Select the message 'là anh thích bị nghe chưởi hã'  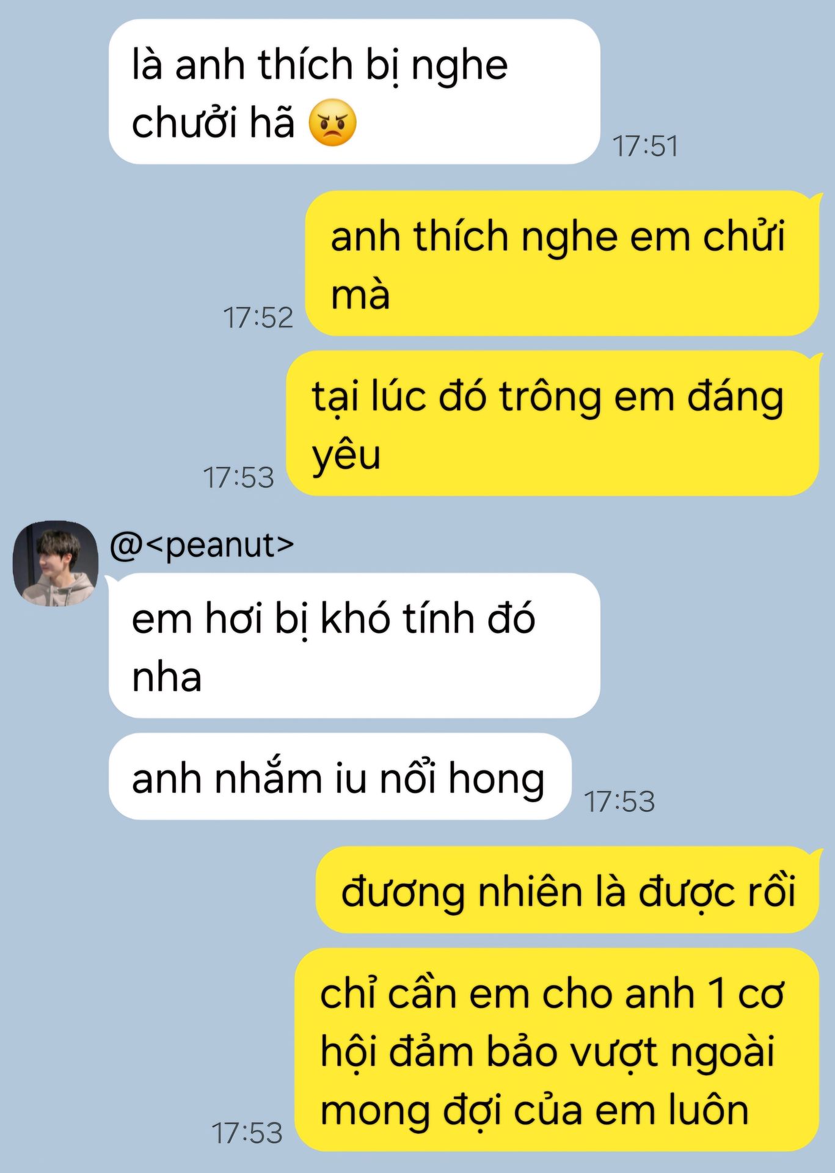354,92
